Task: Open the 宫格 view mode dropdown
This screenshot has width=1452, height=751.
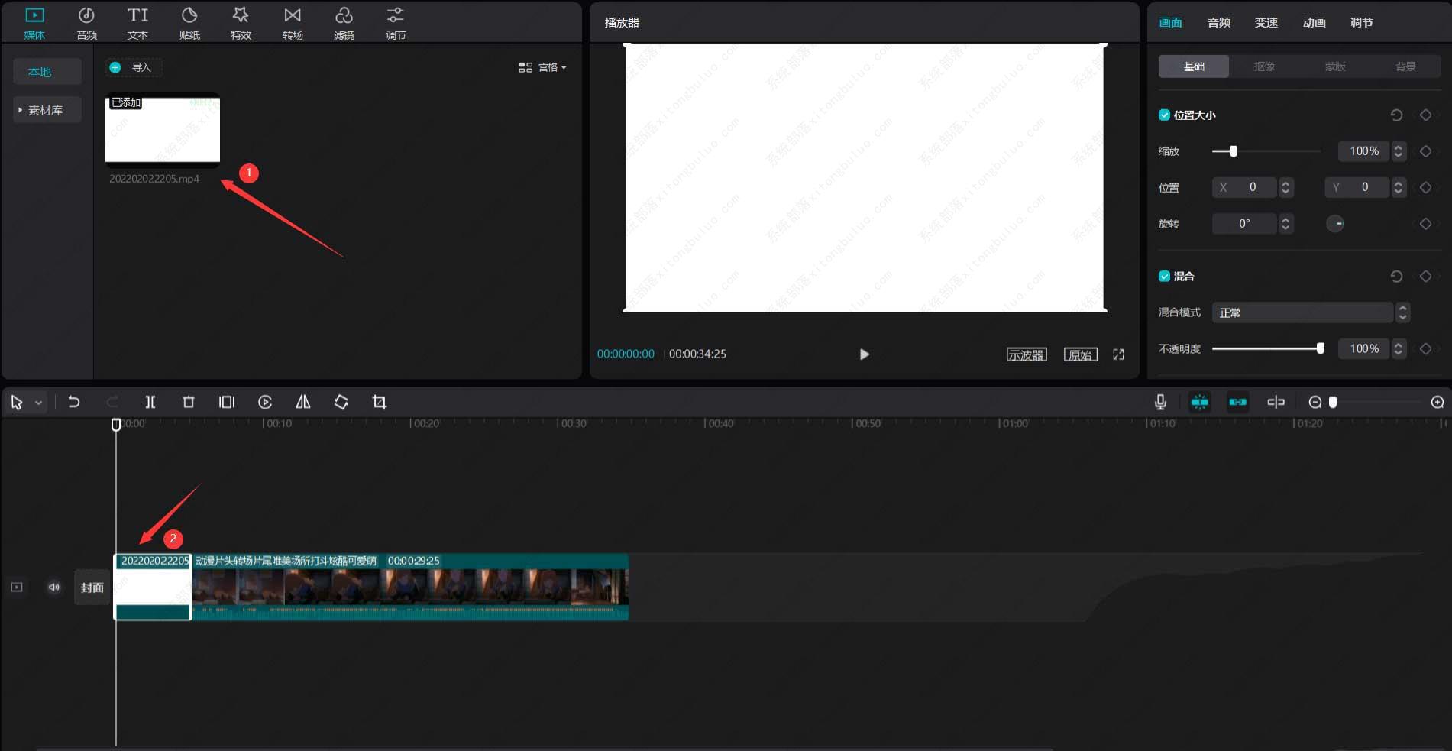Action: [542, 68]
